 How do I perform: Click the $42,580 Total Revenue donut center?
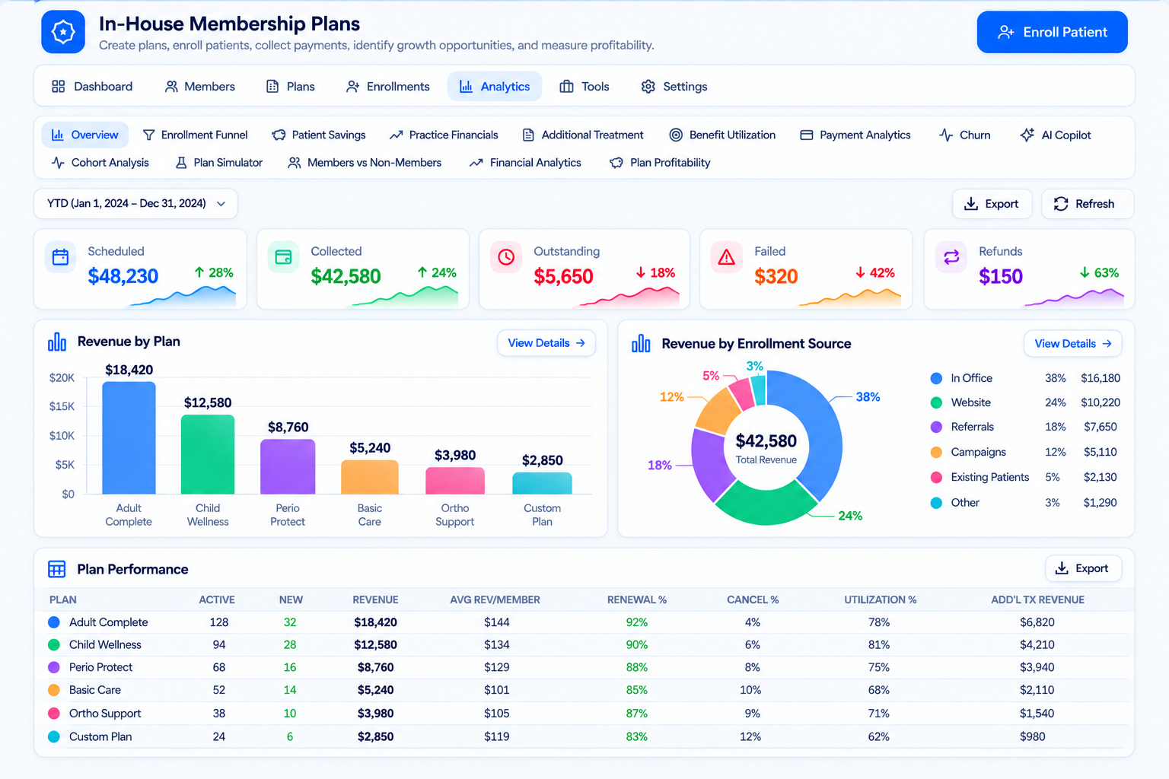pos(766,448)
